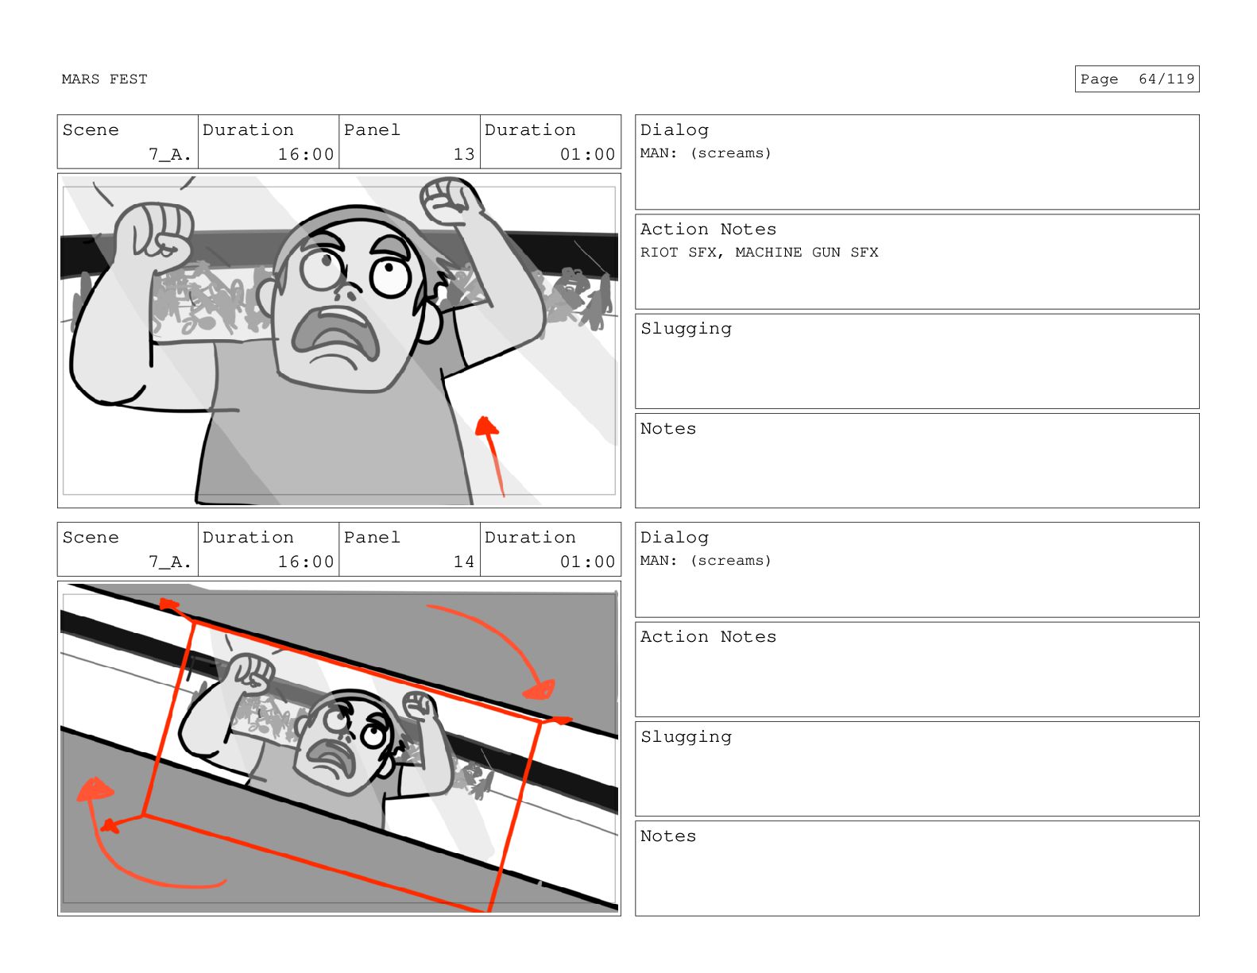This screenshot has width=1257, height=973.
Task: Click panel 14 panel duration 01:00
Action: point(588,562)
